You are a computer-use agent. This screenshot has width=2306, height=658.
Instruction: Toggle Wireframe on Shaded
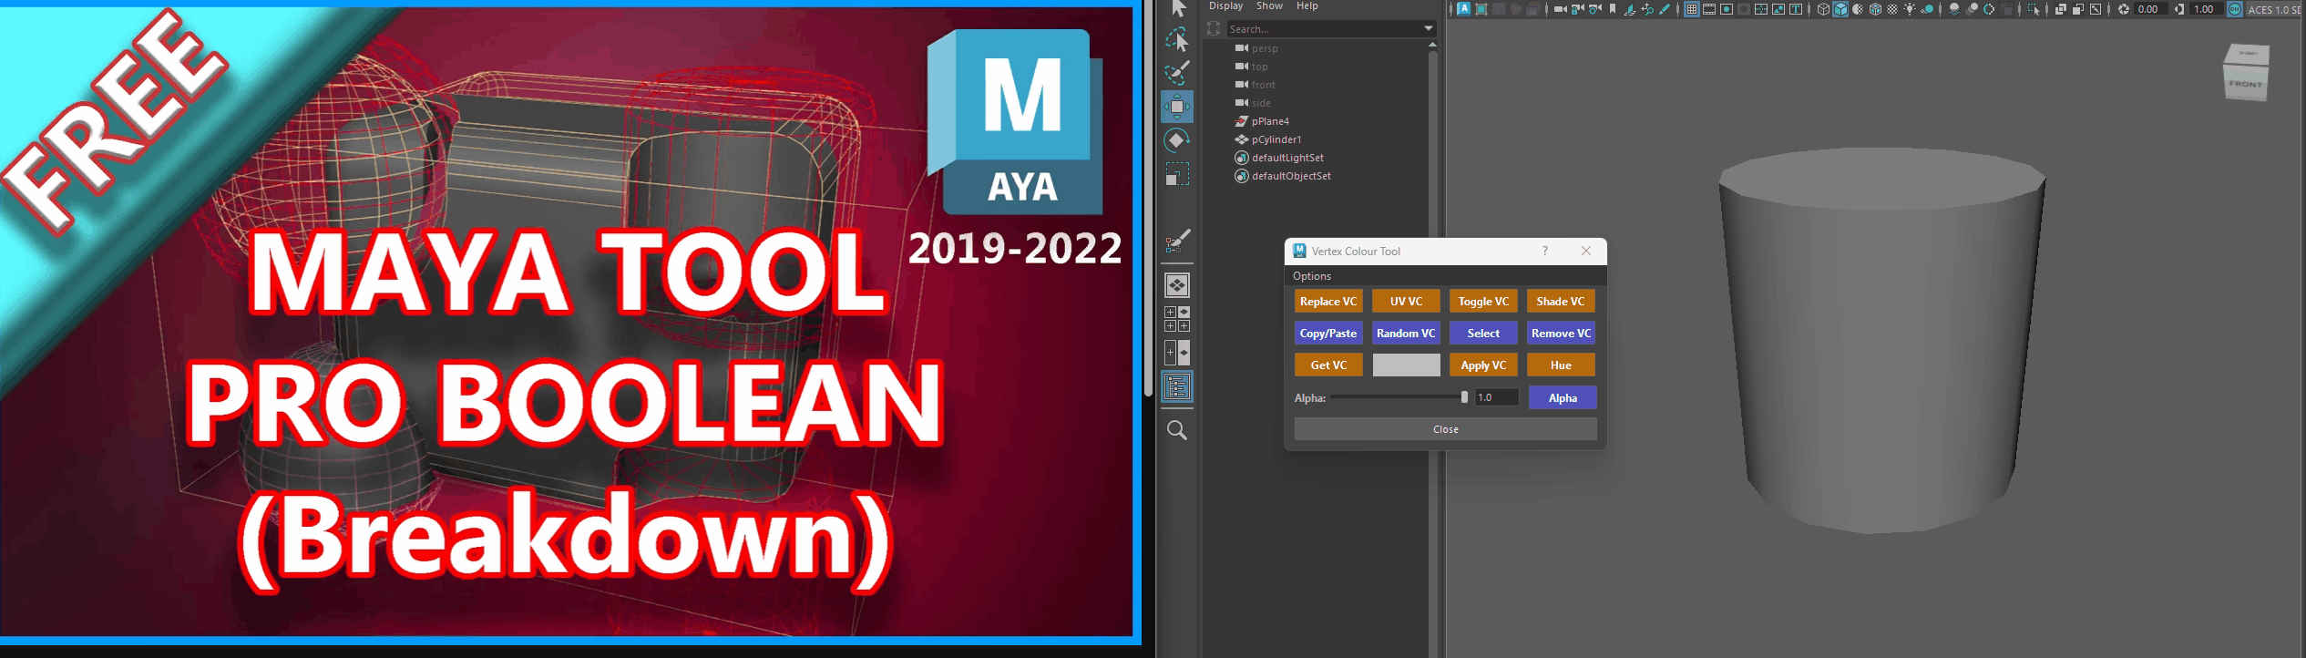1875,9
